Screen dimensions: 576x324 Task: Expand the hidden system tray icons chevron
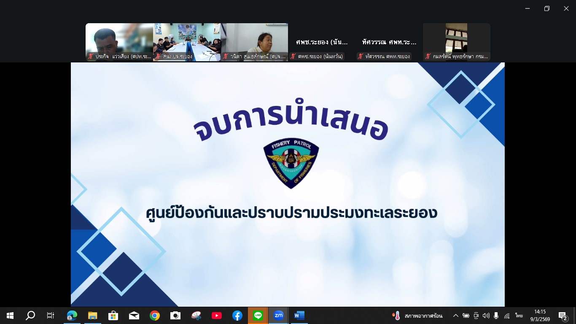tap(456, 316)
